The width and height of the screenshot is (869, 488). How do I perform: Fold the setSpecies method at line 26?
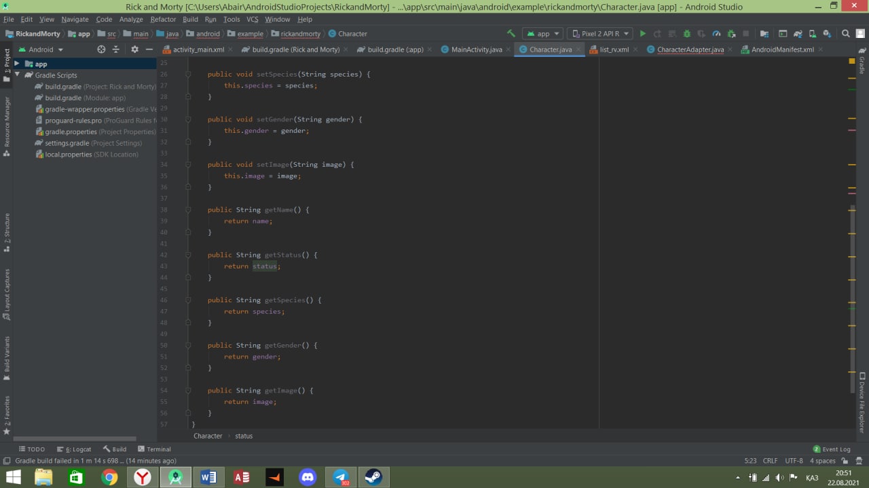click(x=188, y=74)
